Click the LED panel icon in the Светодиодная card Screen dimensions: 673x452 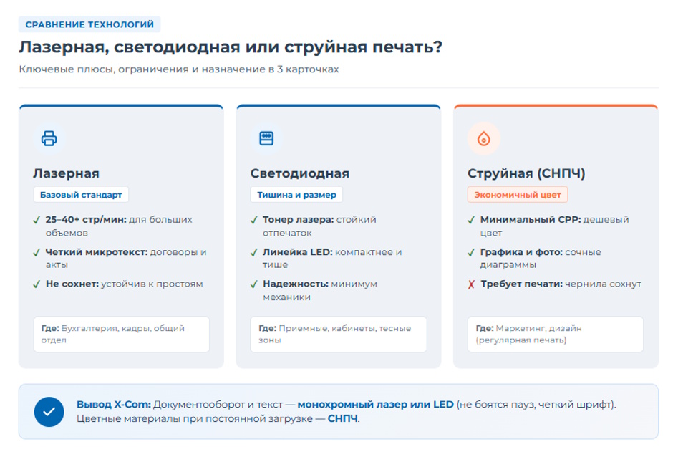(266, 138)
